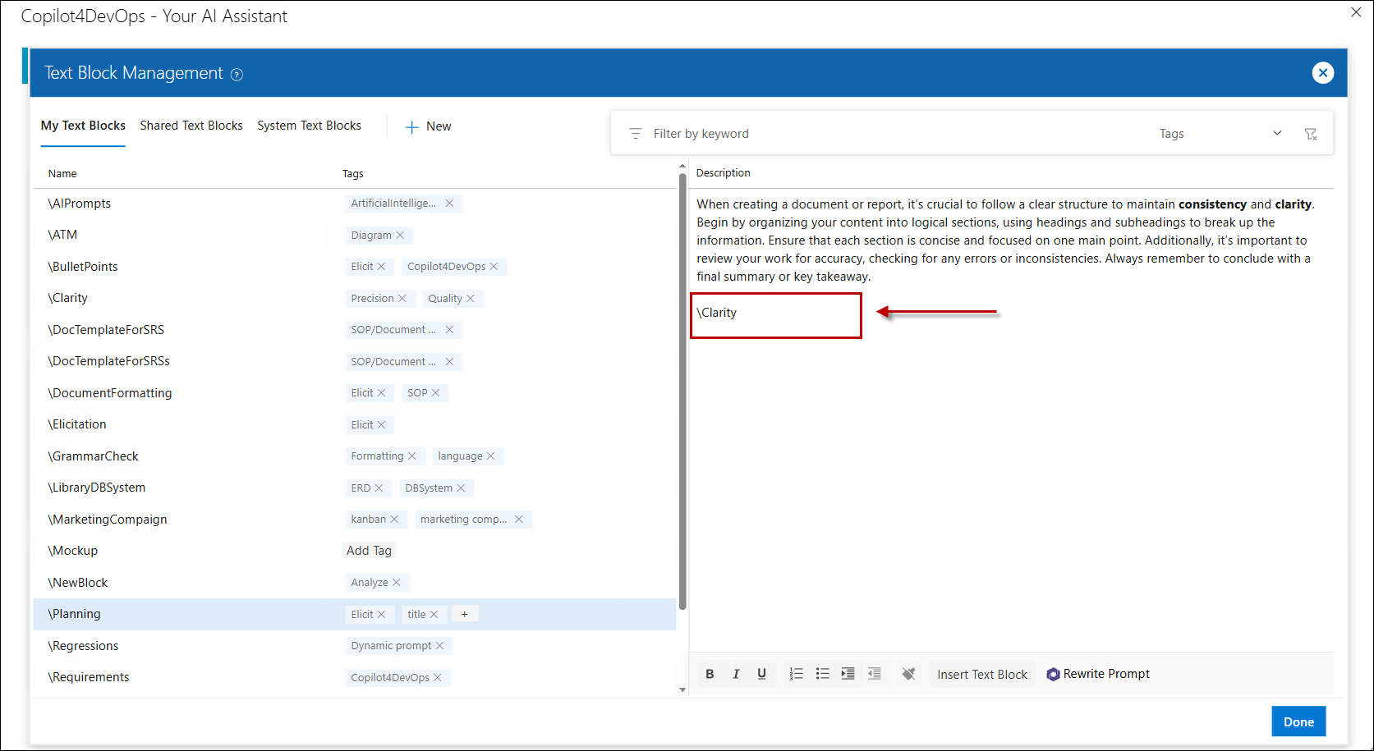This screenshot has height=751, width=1374.
Task: Open the Text Block Management help icon
Action: pyautogui.click(x=237, y=75)
